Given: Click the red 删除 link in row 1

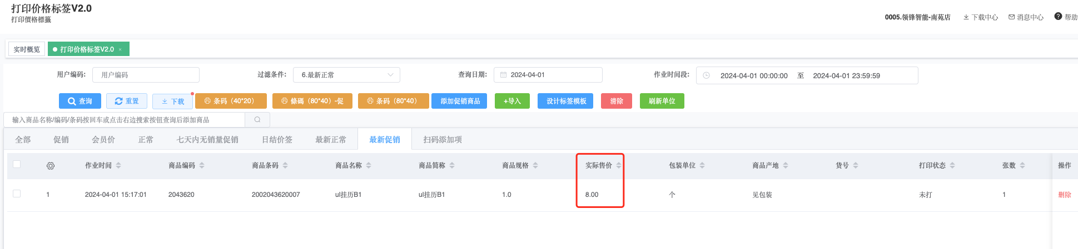Looking at the screenshot, I should (1064, 195).
